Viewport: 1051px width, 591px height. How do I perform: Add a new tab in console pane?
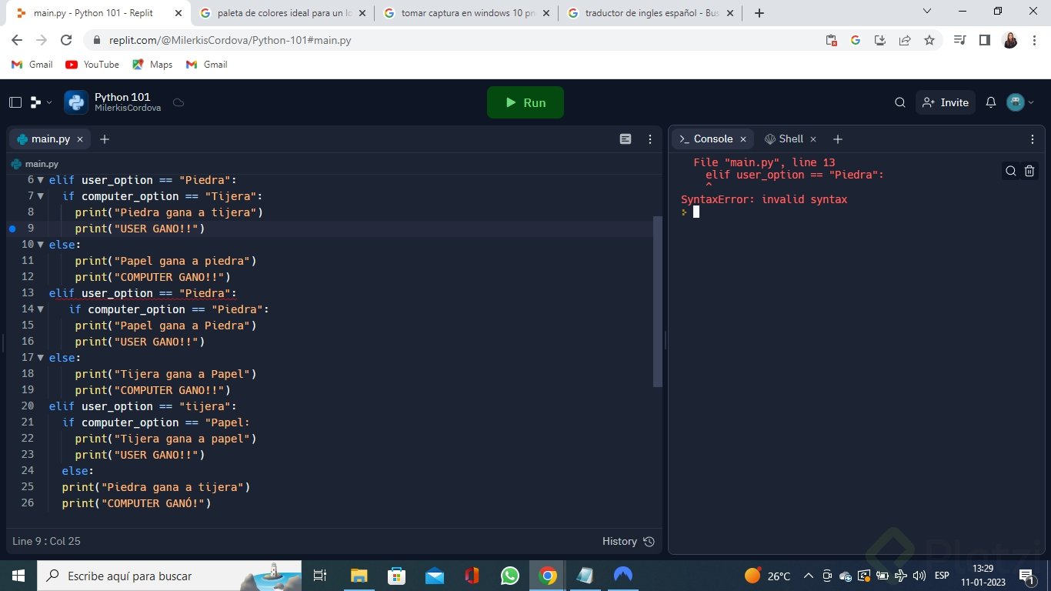coord(838,139)
